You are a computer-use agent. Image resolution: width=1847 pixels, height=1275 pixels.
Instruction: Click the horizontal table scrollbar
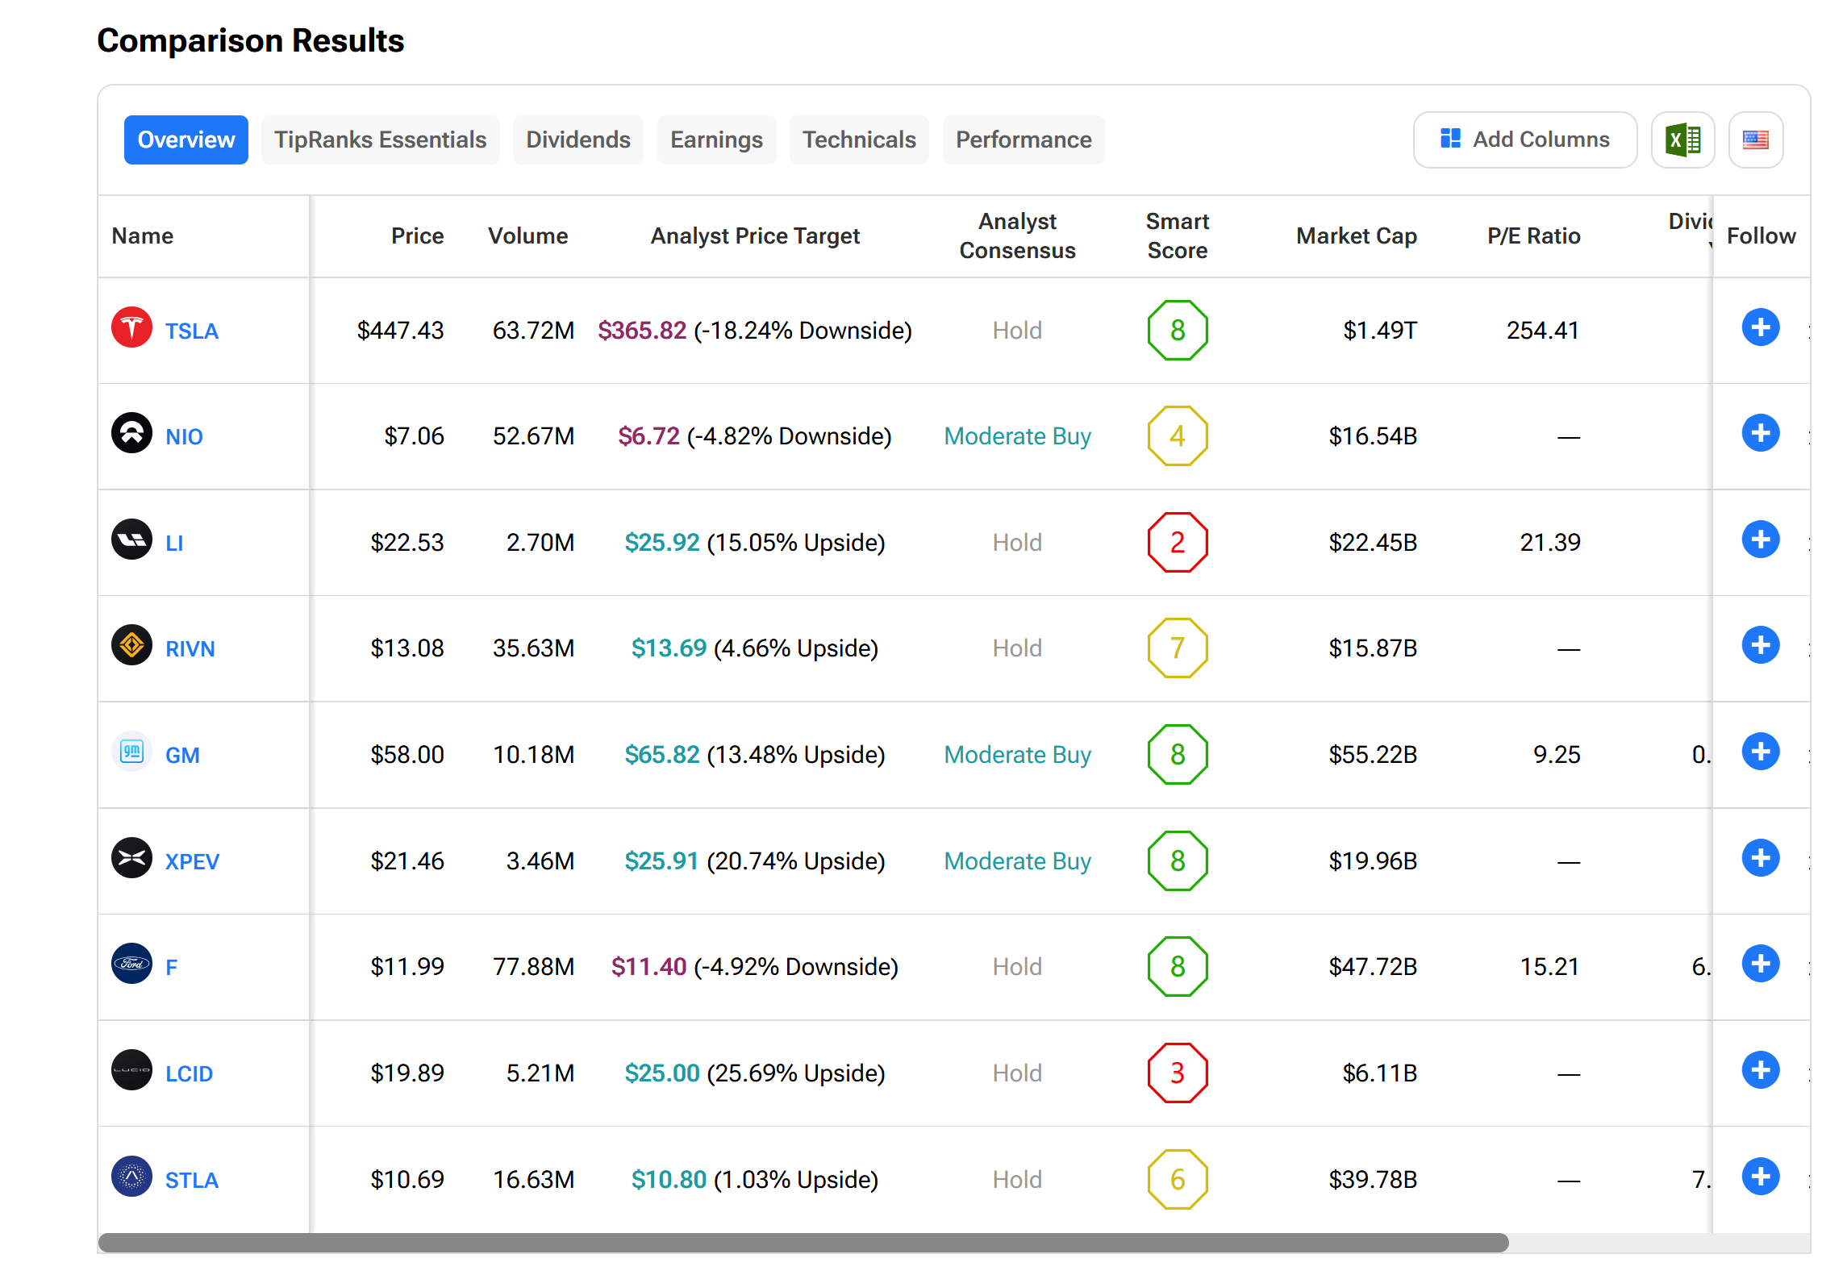click(803, 1243)
